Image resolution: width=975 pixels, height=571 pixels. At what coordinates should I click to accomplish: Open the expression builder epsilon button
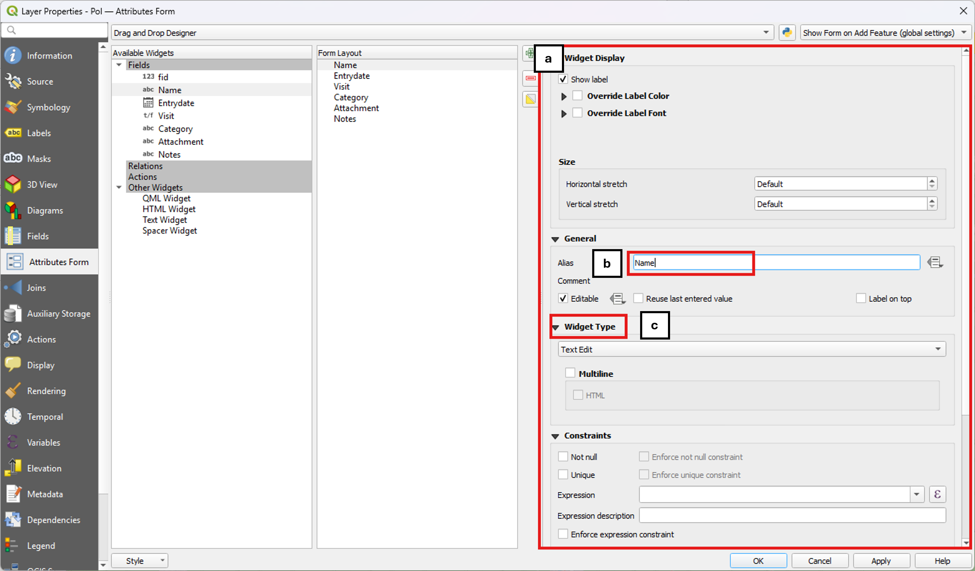coord(937,494)
